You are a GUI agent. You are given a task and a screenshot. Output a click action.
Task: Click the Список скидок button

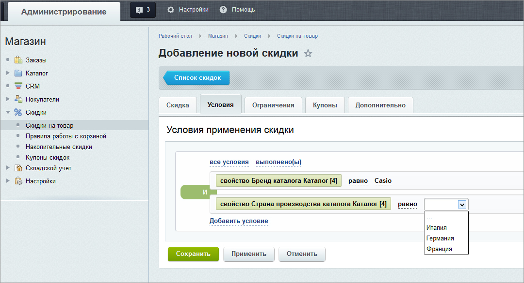(x=196, y=78)
